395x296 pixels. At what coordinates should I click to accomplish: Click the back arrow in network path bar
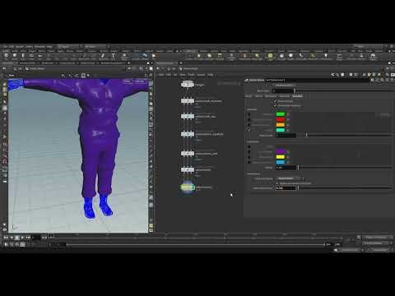tap(159, 68)
